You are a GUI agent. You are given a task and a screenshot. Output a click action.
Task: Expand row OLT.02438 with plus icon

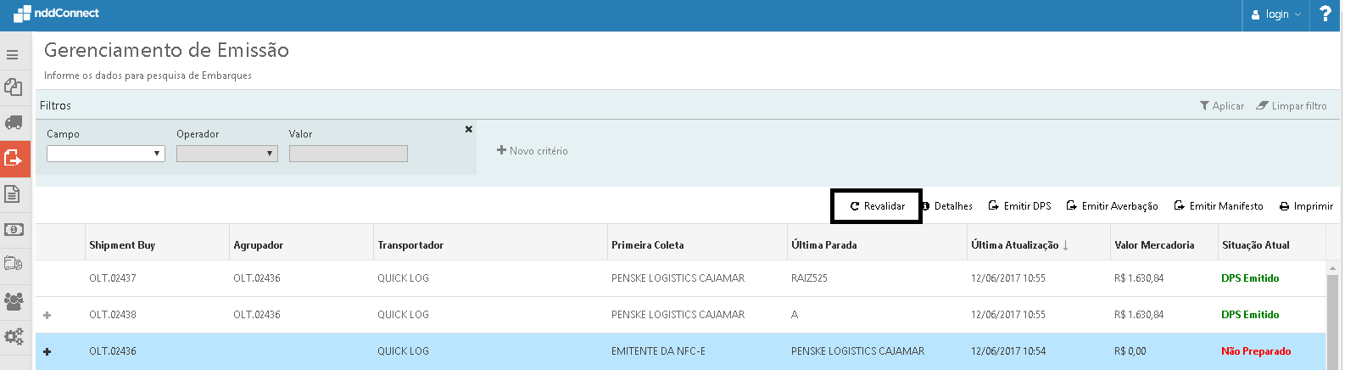tap(47, 315)
